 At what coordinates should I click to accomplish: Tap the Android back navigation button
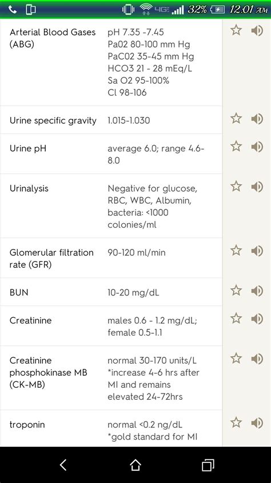[x=63, y=465]
